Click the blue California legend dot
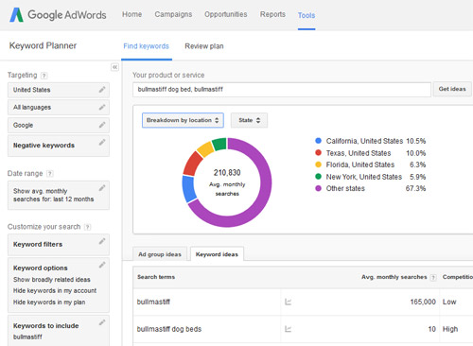 [x=318, y=141]
